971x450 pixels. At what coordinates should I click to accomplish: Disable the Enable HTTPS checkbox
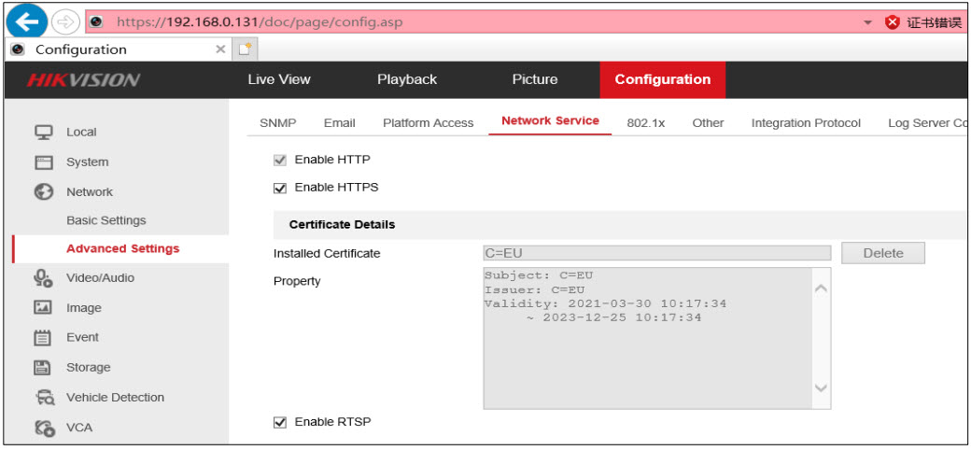pos(280,188)
